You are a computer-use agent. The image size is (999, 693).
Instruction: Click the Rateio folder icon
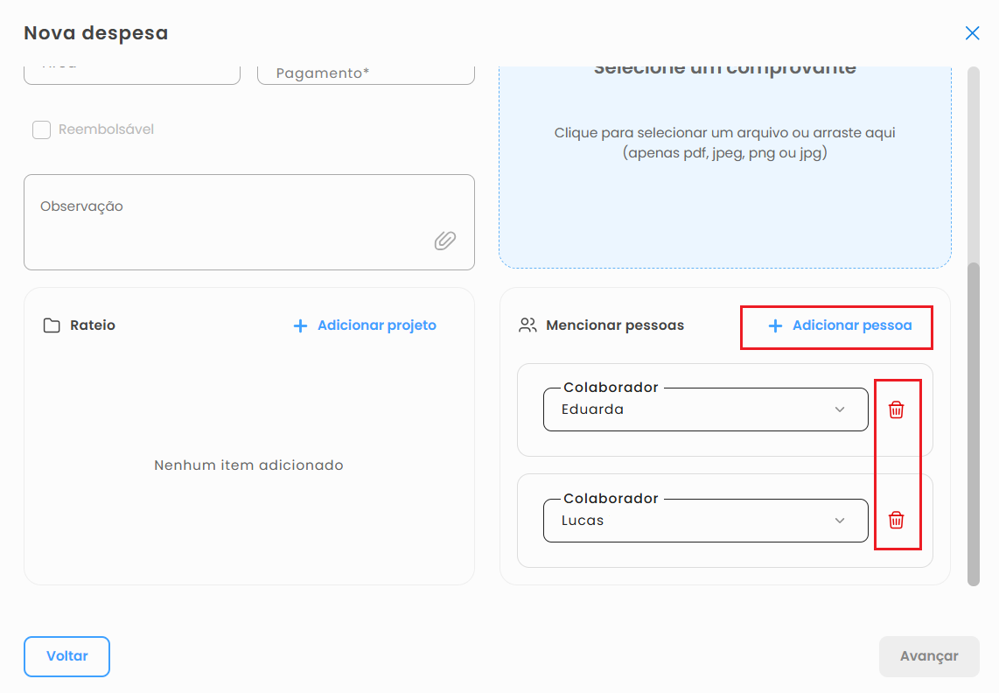pyautogui.click(x=52, y=325)
